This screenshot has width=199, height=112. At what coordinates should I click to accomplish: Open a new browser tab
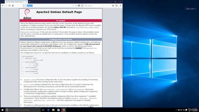30,2
